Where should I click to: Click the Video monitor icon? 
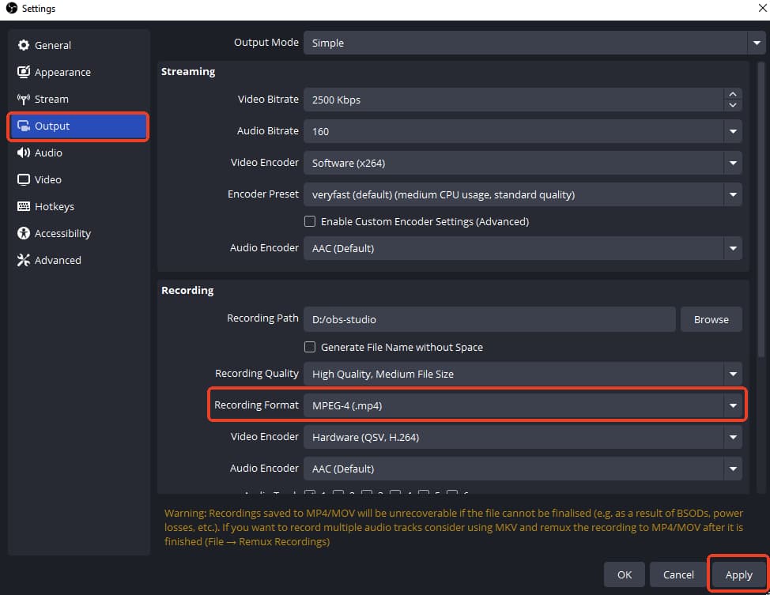(23, 179)
